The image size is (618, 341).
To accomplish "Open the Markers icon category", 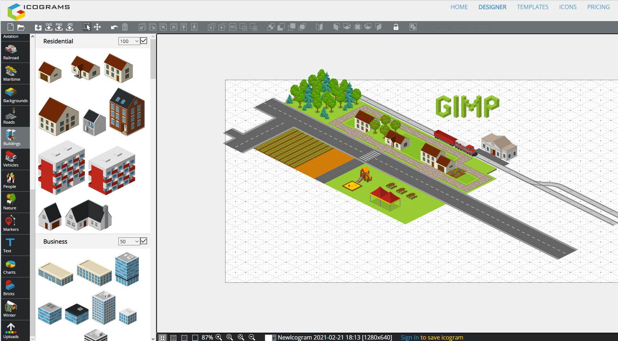I will [15, 224].
